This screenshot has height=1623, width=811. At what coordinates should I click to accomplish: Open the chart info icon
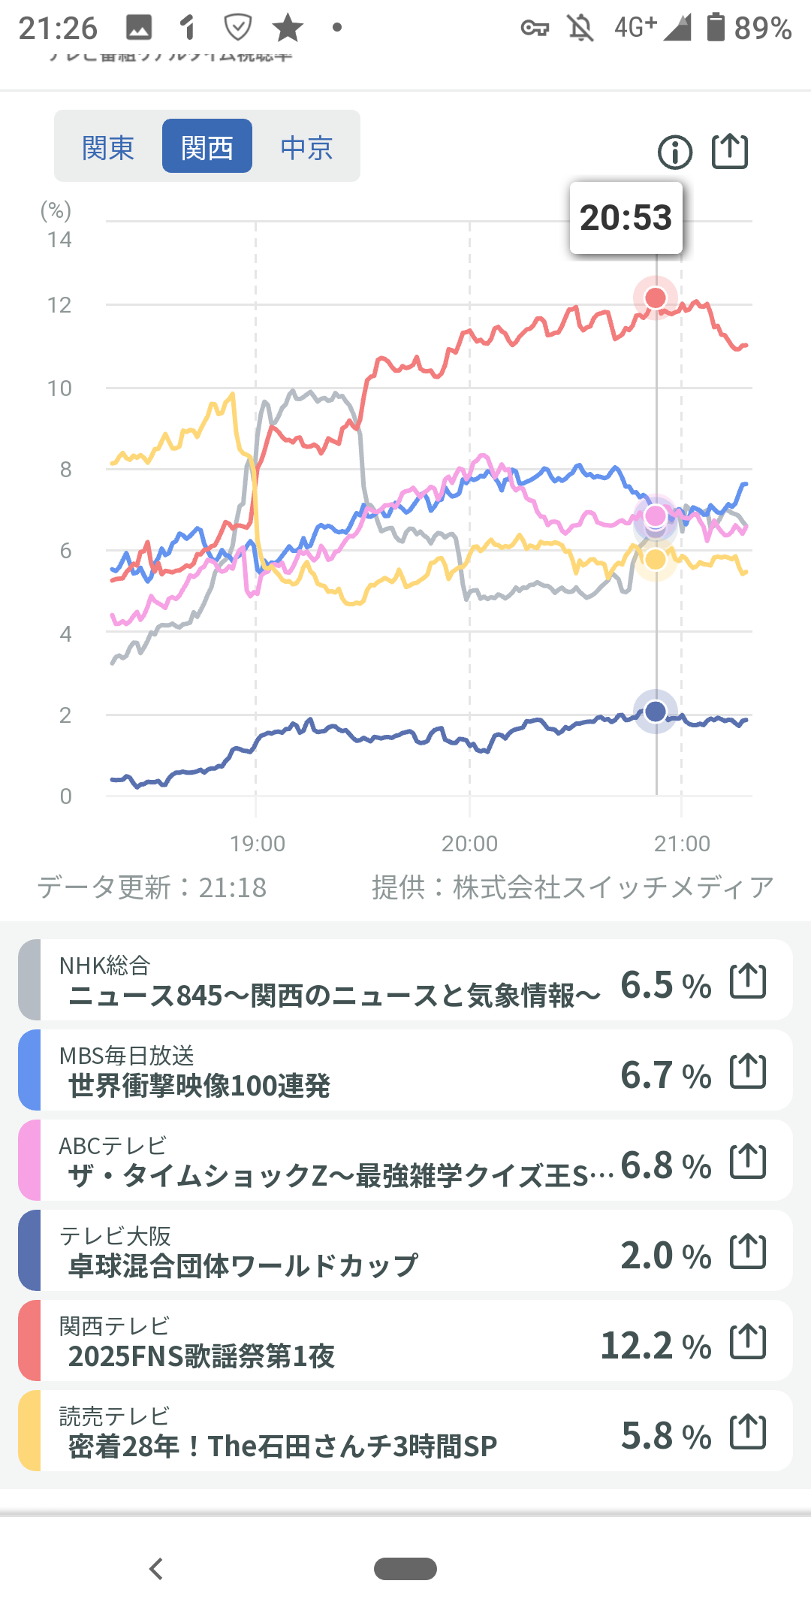coord(674,152)
